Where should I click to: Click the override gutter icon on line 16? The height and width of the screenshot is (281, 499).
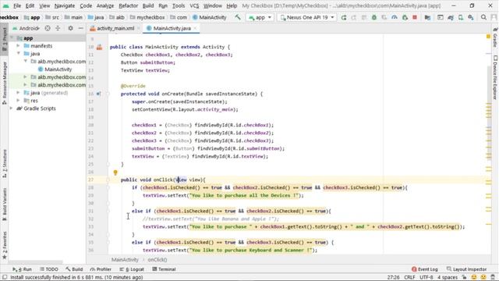[x=99, y=94]
